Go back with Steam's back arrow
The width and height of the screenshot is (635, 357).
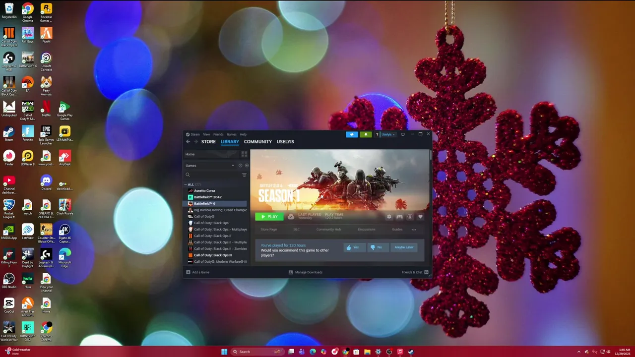click(x=188, y=141)
